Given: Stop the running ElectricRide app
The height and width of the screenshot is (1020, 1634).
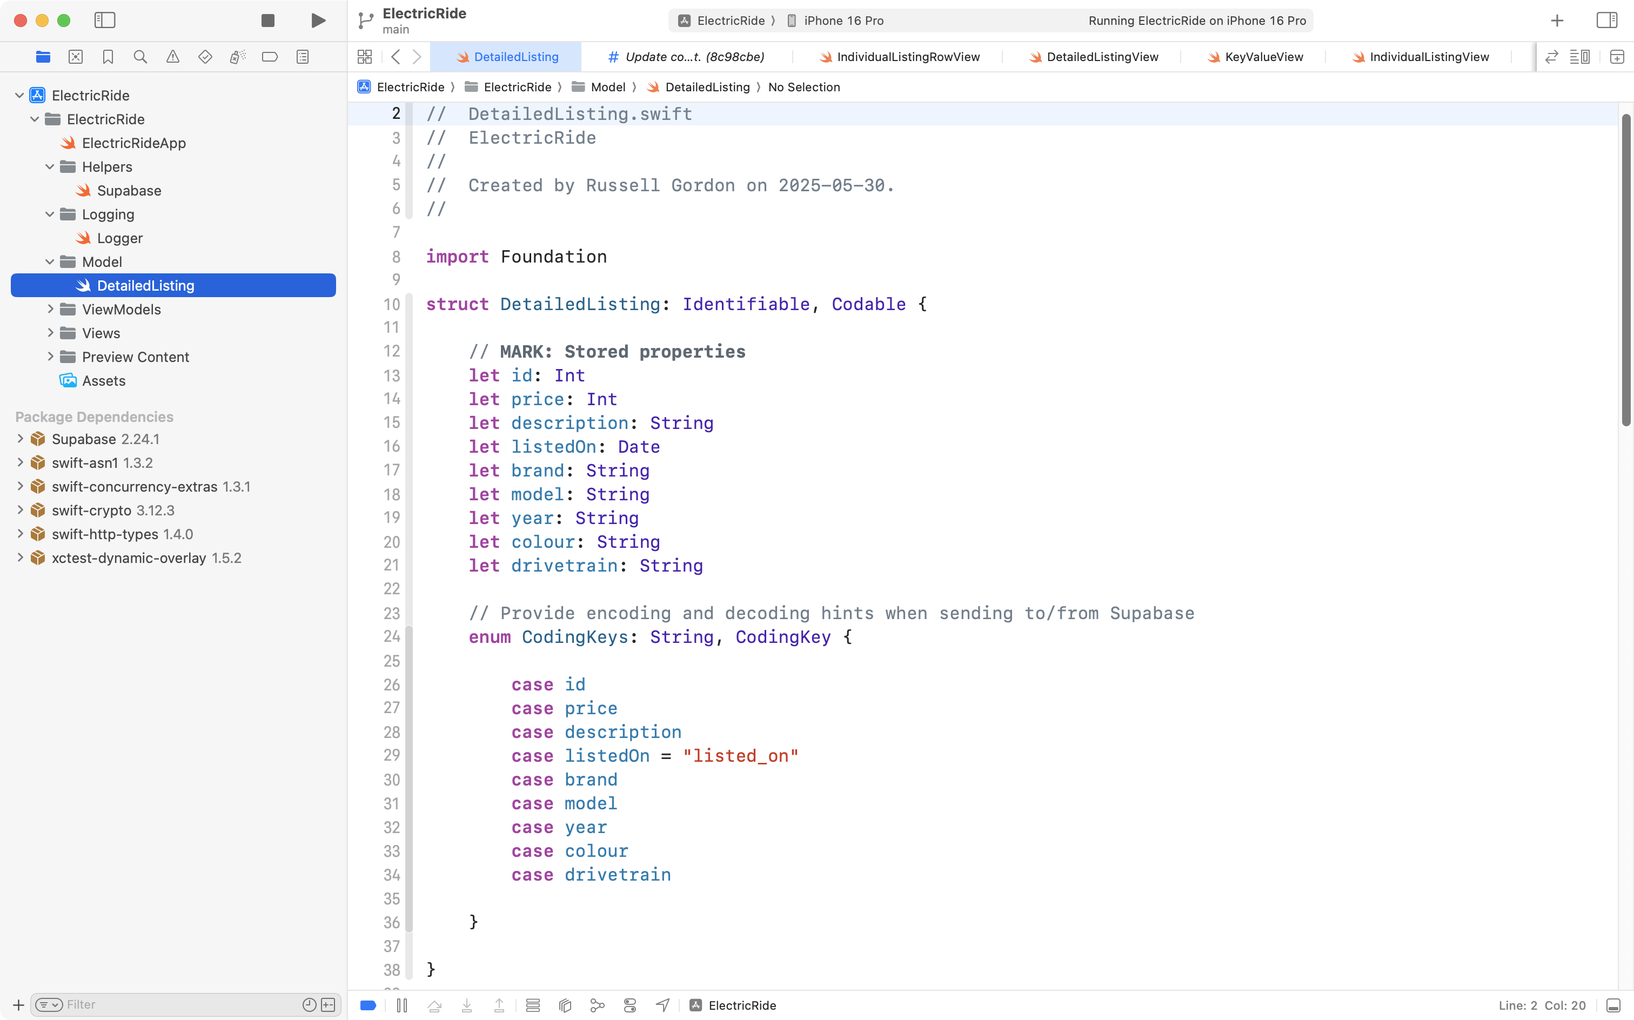Looking at the screenshot, I should (x=268, y=20).
